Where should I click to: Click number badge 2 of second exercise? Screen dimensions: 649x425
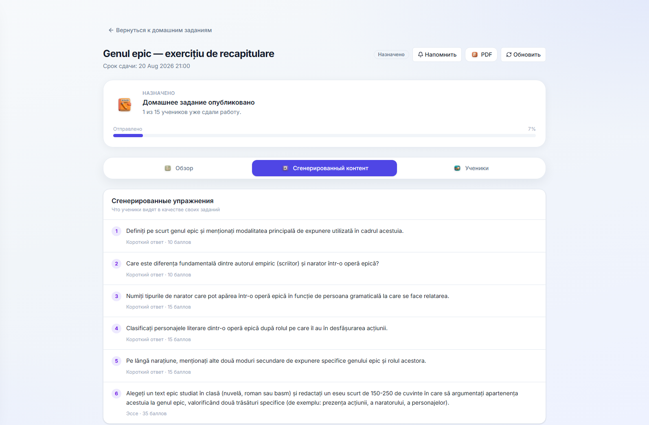pyautogui.click(x=116, y=264)
